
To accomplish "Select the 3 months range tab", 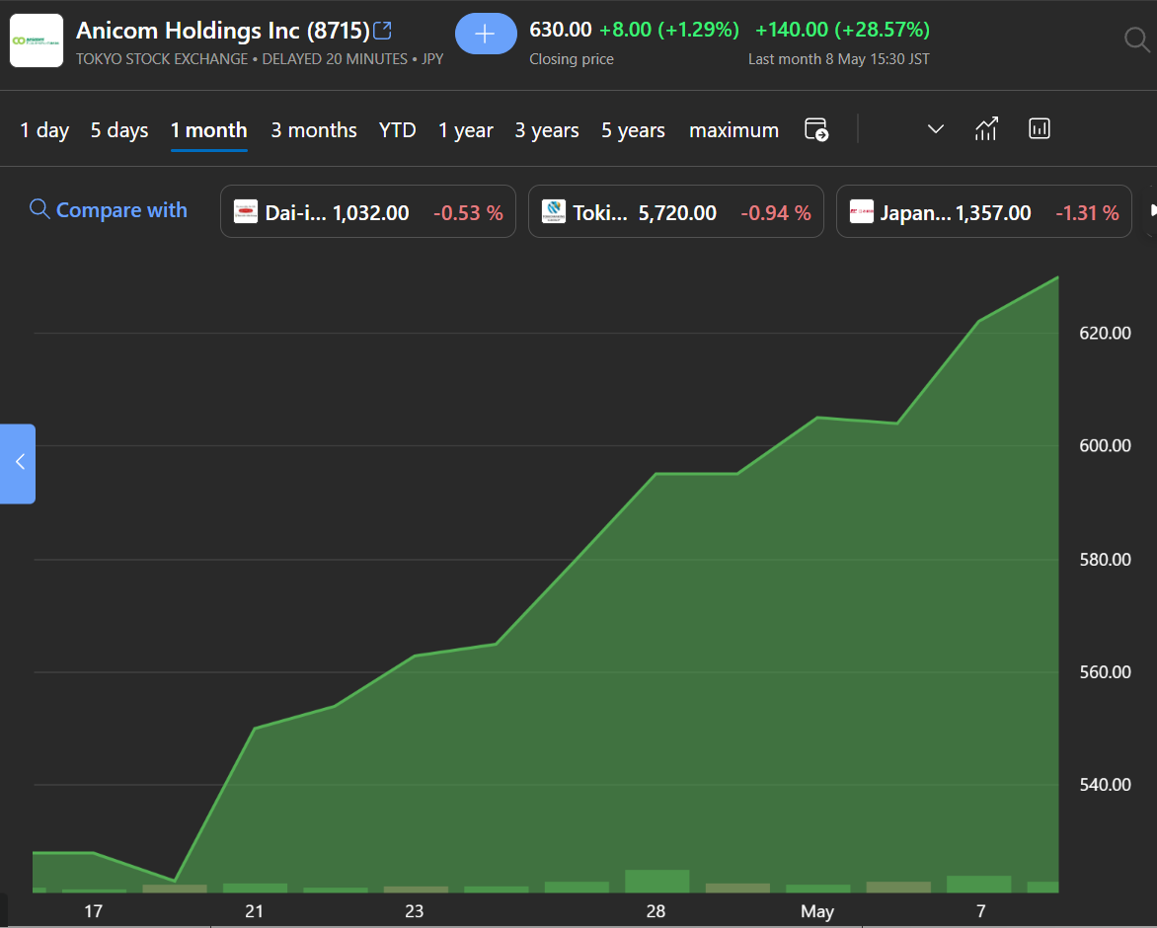I will pos(314,130).
